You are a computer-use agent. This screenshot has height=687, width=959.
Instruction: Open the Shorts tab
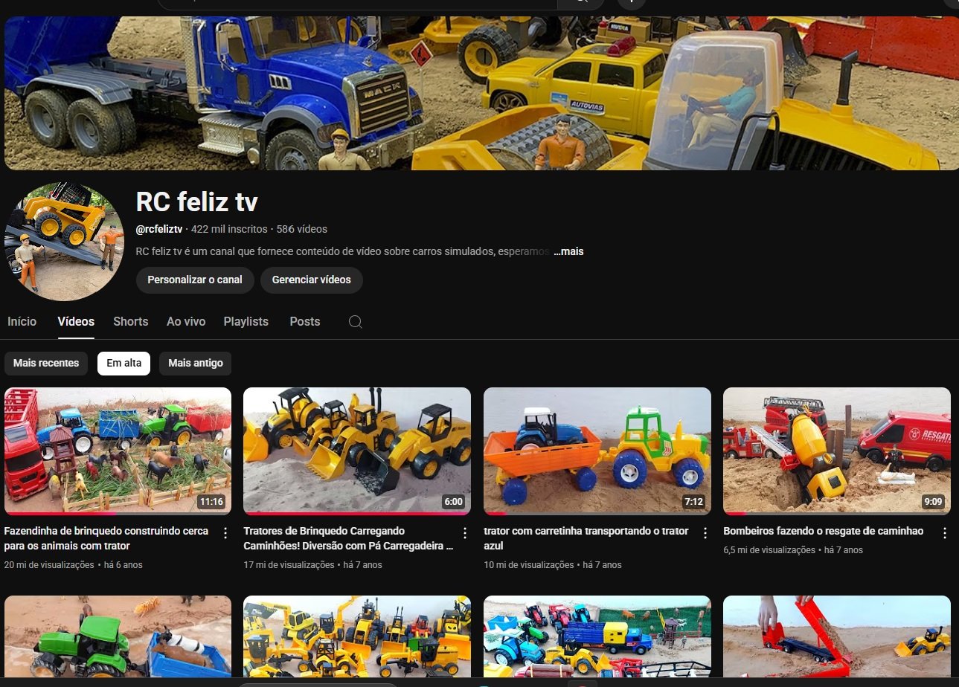(130, 321)
